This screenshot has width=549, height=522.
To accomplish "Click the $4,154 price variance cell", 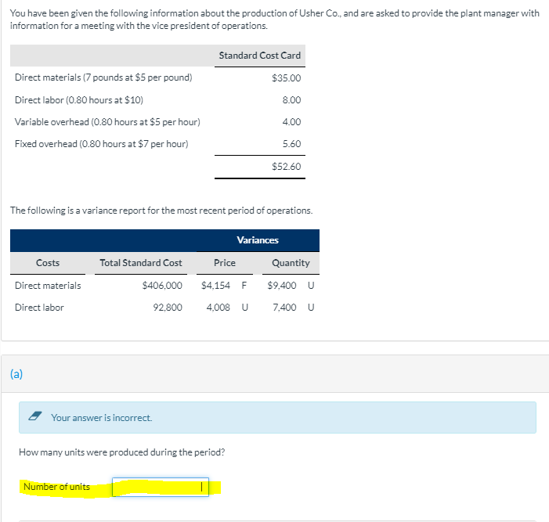I will [215, 286].
